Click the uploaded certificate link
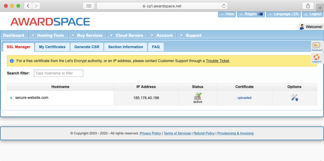Viewport: 324px width, 161px height. [x=244, y=98]
